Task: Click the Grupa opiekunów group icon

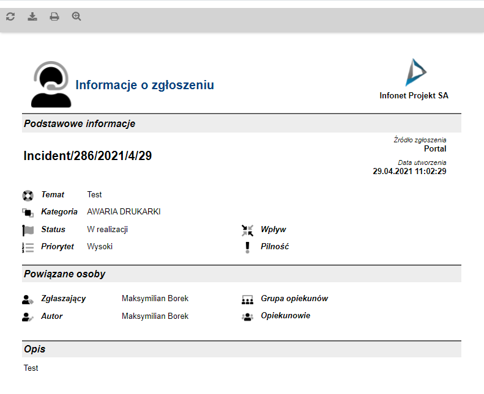Action: 247,299
